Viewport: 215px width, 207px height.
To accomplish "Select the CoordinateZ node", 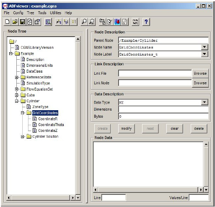I will point(48,131).
